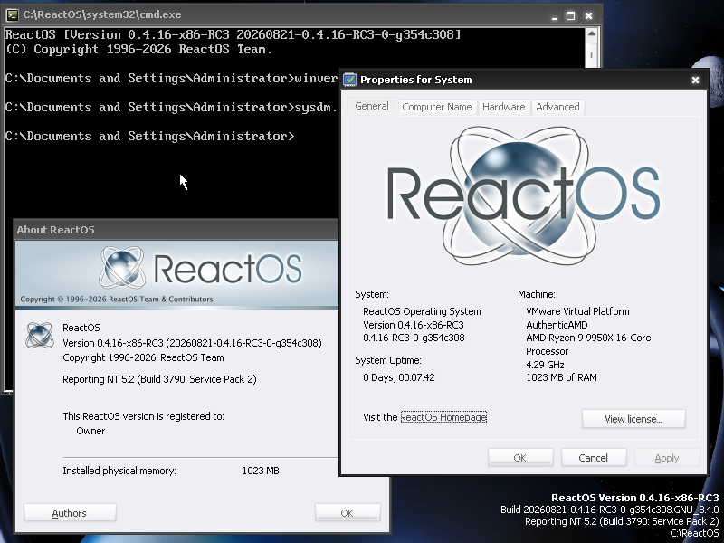The height and width of the screenshot is (543, 724).
Task: Click desktop 'ReactOS Version 0.4.16-x86-RC3' text
Action: coord(635,498)
